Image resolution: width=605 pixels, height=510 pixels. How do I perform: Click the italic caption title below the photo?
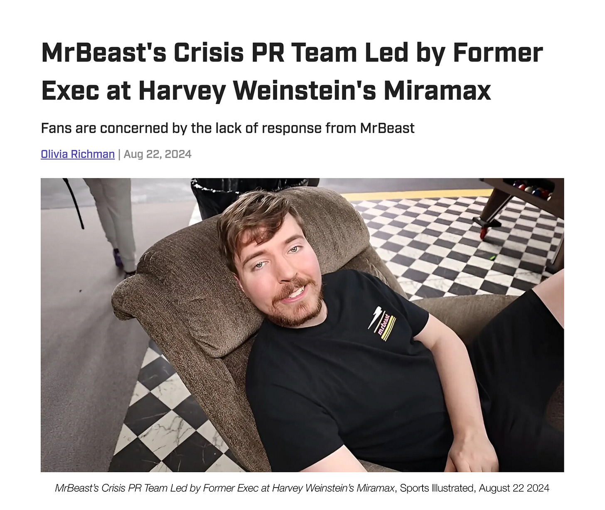tap(224, 488)
